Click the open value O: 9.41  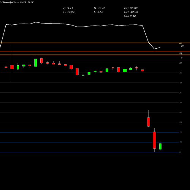tap(68, 8)
